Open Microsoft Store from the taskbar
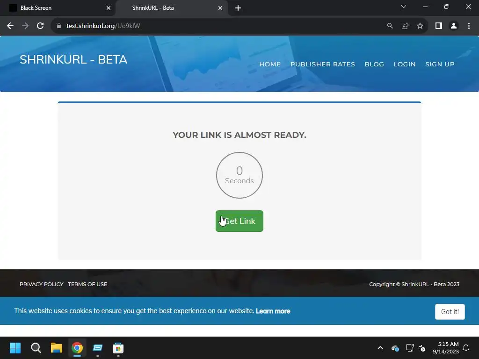Image resolution: width=479 pixels, height=359 pixels. coord(118,348)
